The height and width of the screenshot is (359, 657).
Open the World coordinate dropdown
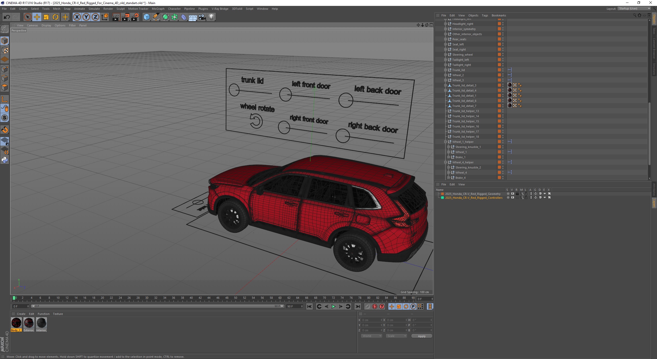pyautogui.click(x=372, y=336)
